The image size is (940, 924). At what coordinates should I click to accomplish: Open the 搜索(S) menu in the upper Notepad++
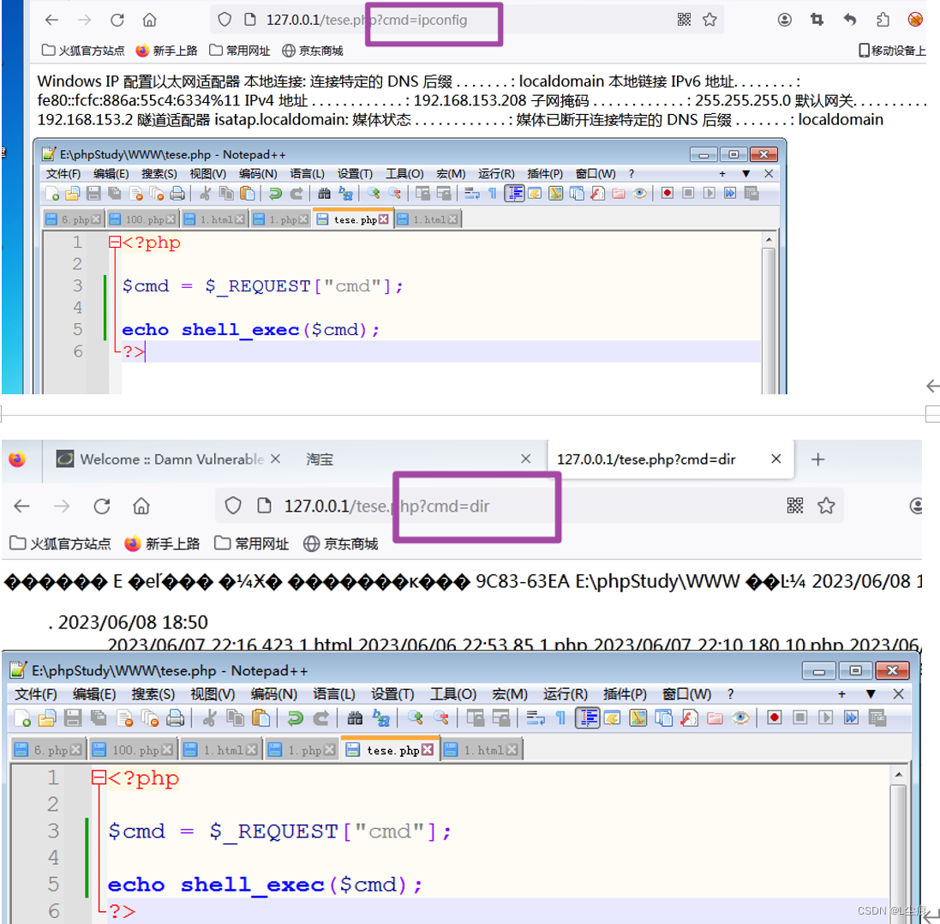click(159, 174)
